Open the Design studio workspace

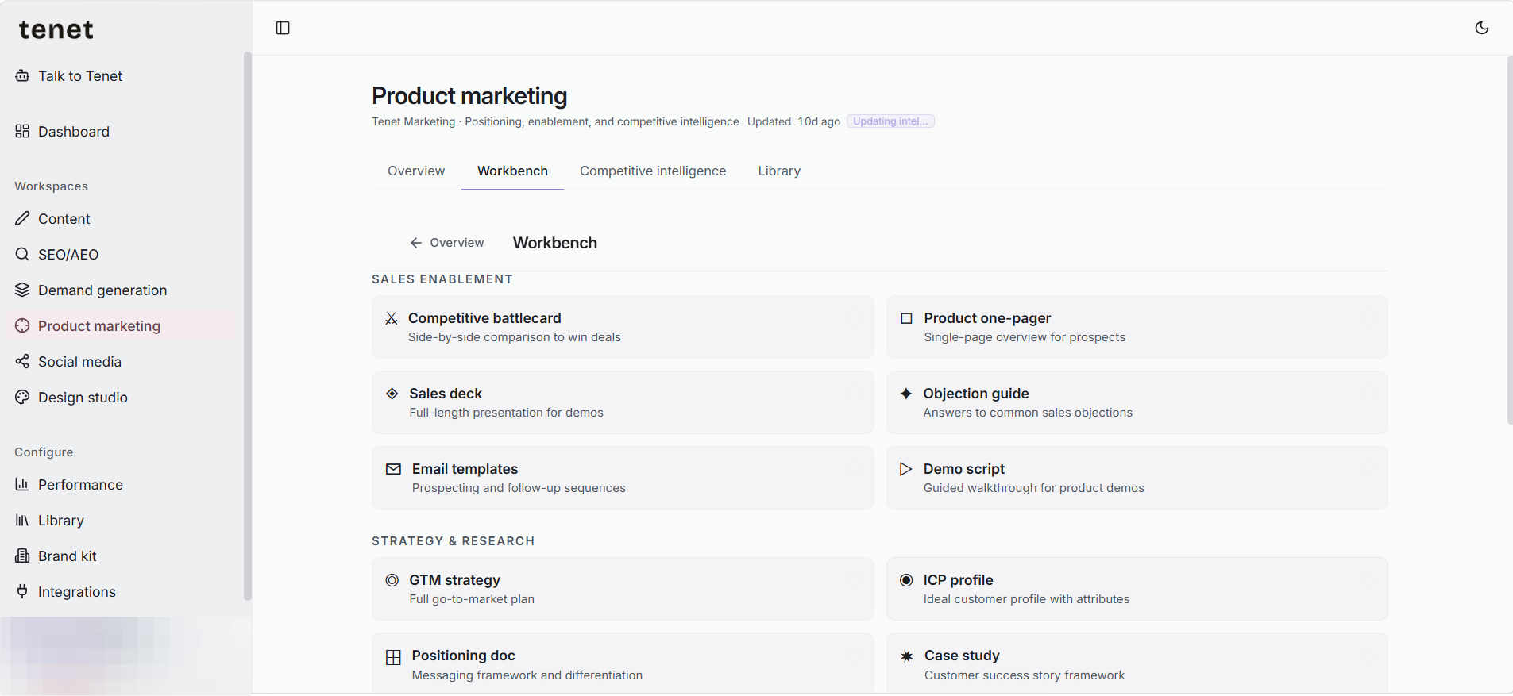click(119, 398)
